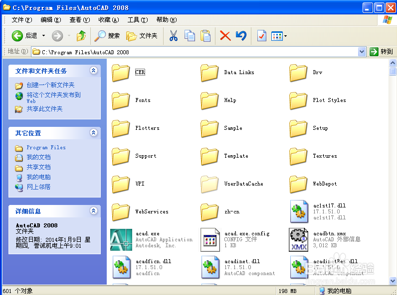397x295 pixels.
Task: Open the 编辑(E) menu
Action: (x=51, y=20)
